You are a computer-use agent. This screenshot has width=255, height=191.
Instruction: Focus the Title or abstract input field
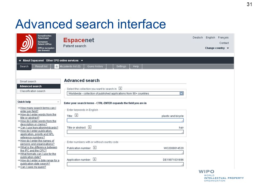click(x=125, y=132)
